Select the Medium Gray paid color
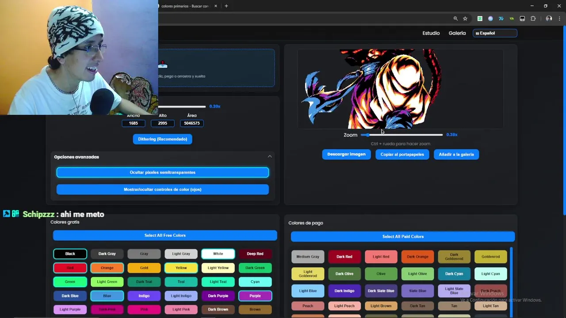 (308, 257)
